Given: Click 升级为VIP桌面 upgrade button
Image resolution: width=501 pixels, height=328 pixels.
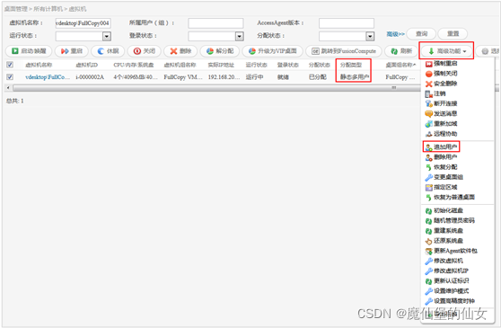Looking at the screenshot, I should [x=273, y=51].
